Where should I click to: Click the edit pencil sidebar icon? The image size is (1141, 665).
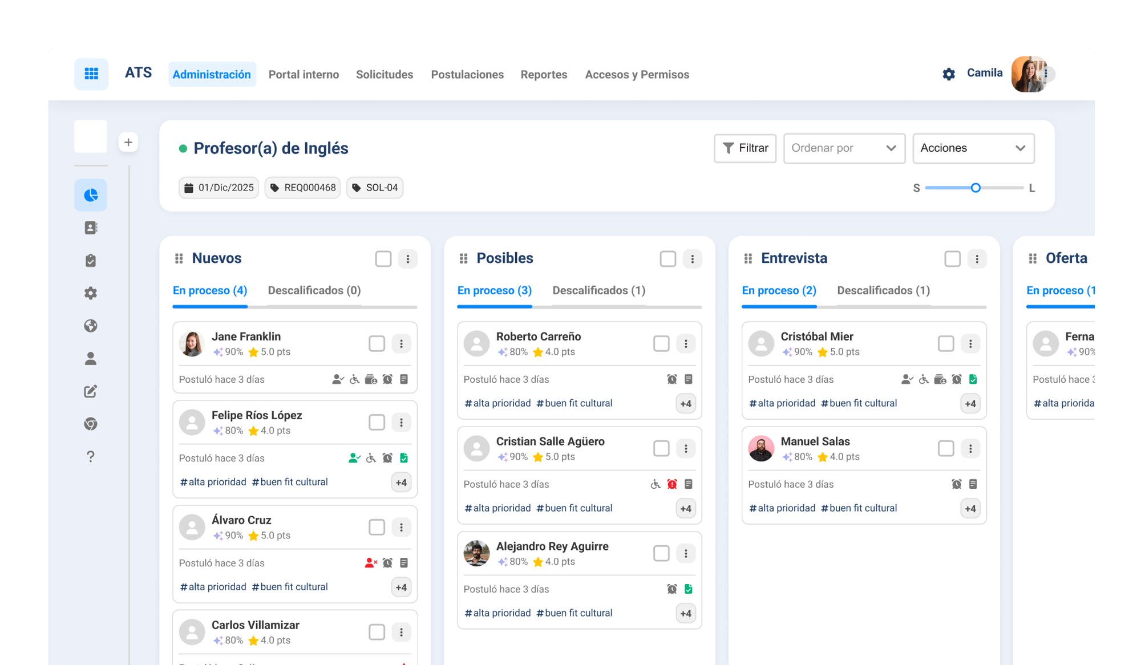(x=91, y=391)
